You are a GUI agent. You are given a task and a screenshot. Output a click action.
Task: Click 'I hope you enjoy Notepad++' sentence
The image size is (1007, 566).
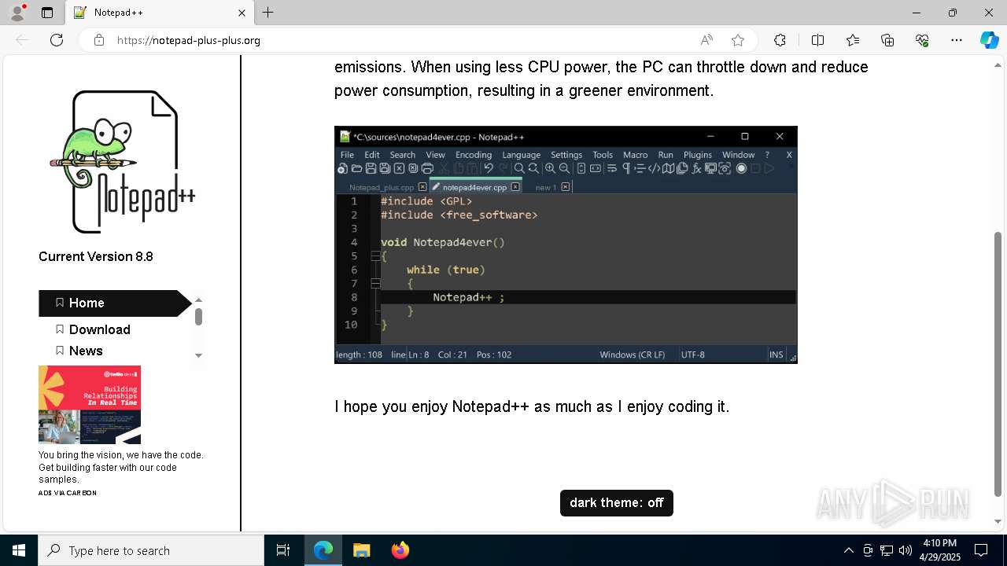[532, 406]
